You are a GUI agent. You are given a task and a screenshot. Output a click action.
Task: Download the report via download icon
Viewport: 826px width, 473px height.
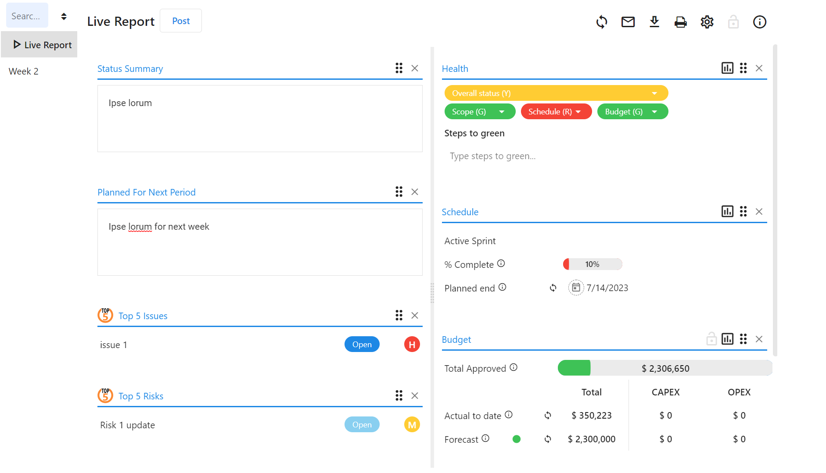tap(654, 22)
